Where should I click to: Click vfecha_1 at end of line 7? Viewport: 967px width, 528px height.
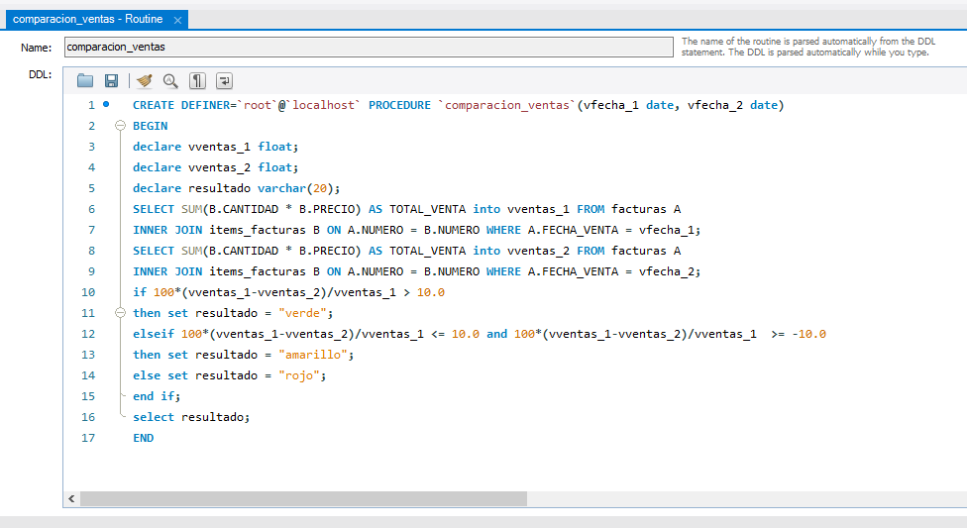666,230
